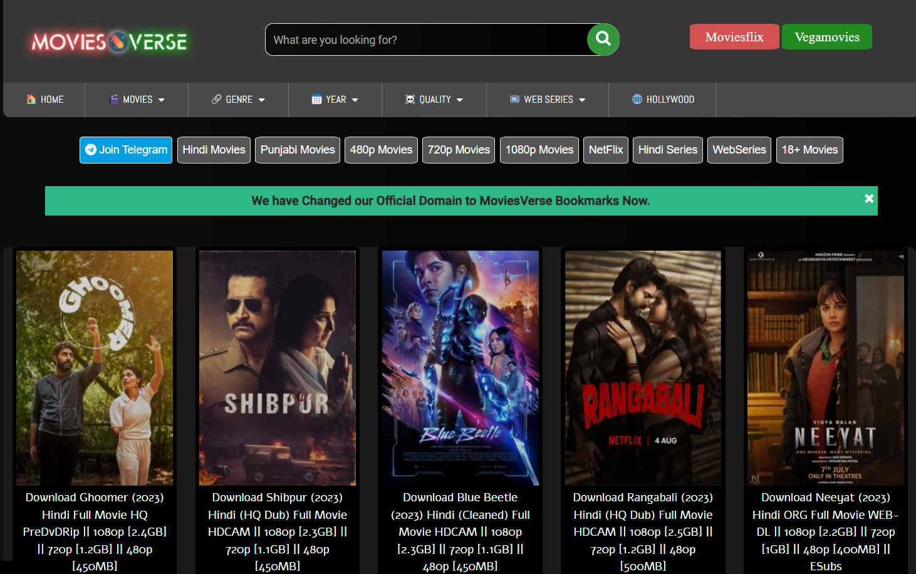
Task: Open the Download Ghoomer (2023) title link
Action: click(95, 531)
